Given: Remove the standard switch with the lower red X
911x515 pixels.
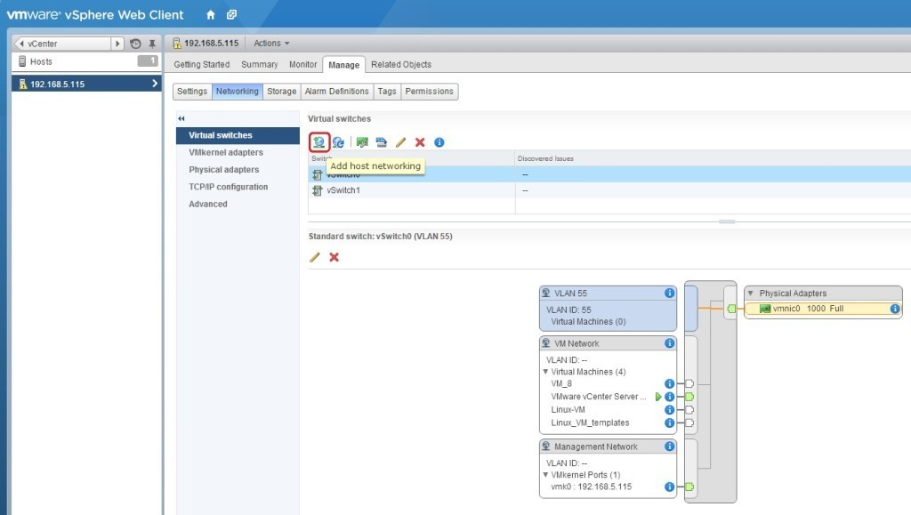Looking at the screenshot, I should tap(335, 257).
